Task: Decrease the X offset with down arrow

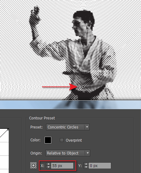Action: click(x=49, y=167)
